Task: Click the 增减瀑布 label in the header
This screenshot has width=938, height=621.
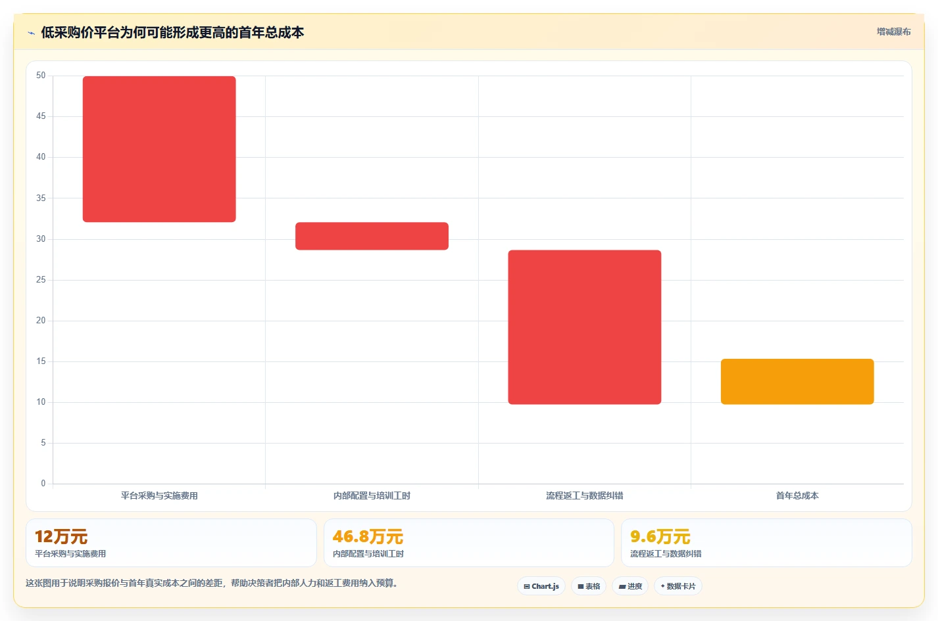Action: [893, 32]
